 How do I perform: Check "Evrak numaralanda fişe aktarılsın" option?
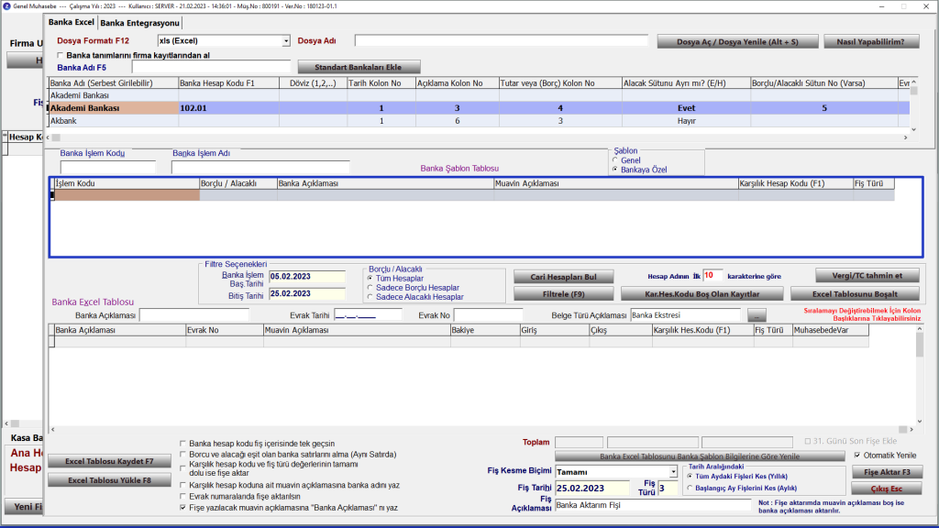[182, 496]
